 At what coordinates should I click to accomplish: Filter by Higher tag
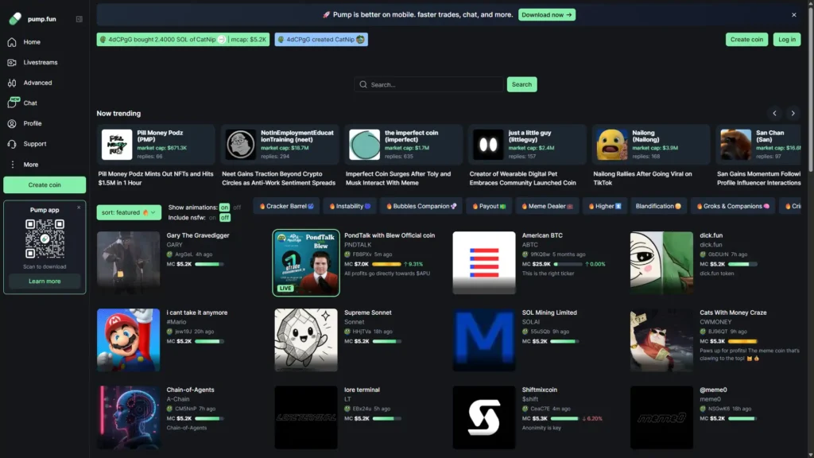pyautogui.click(x=605, y=206)
